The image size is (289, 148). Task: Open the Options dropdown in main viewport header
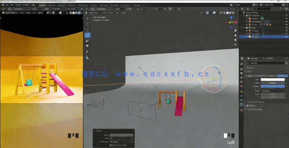click(233, 9)
